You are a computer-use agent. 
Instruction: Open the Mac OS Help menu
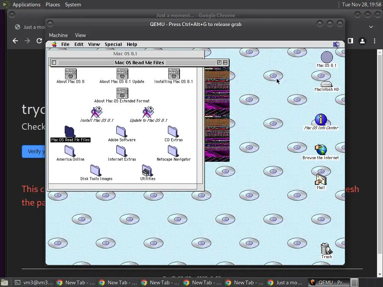coord(132,44)
